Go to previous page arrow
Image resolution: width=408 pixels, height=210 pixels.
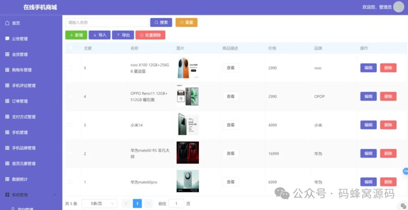click(x=127, y=204)
